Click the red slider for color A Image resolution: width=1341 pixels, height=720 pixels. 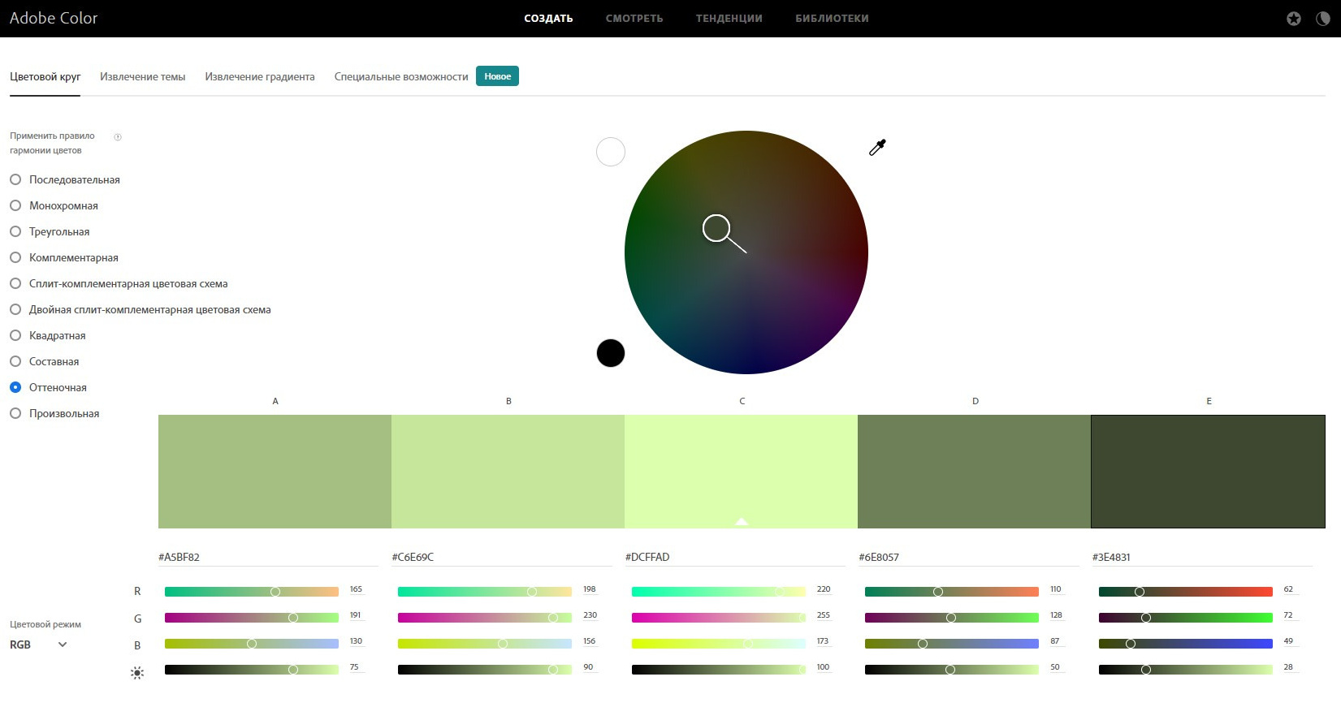point(252,592)
